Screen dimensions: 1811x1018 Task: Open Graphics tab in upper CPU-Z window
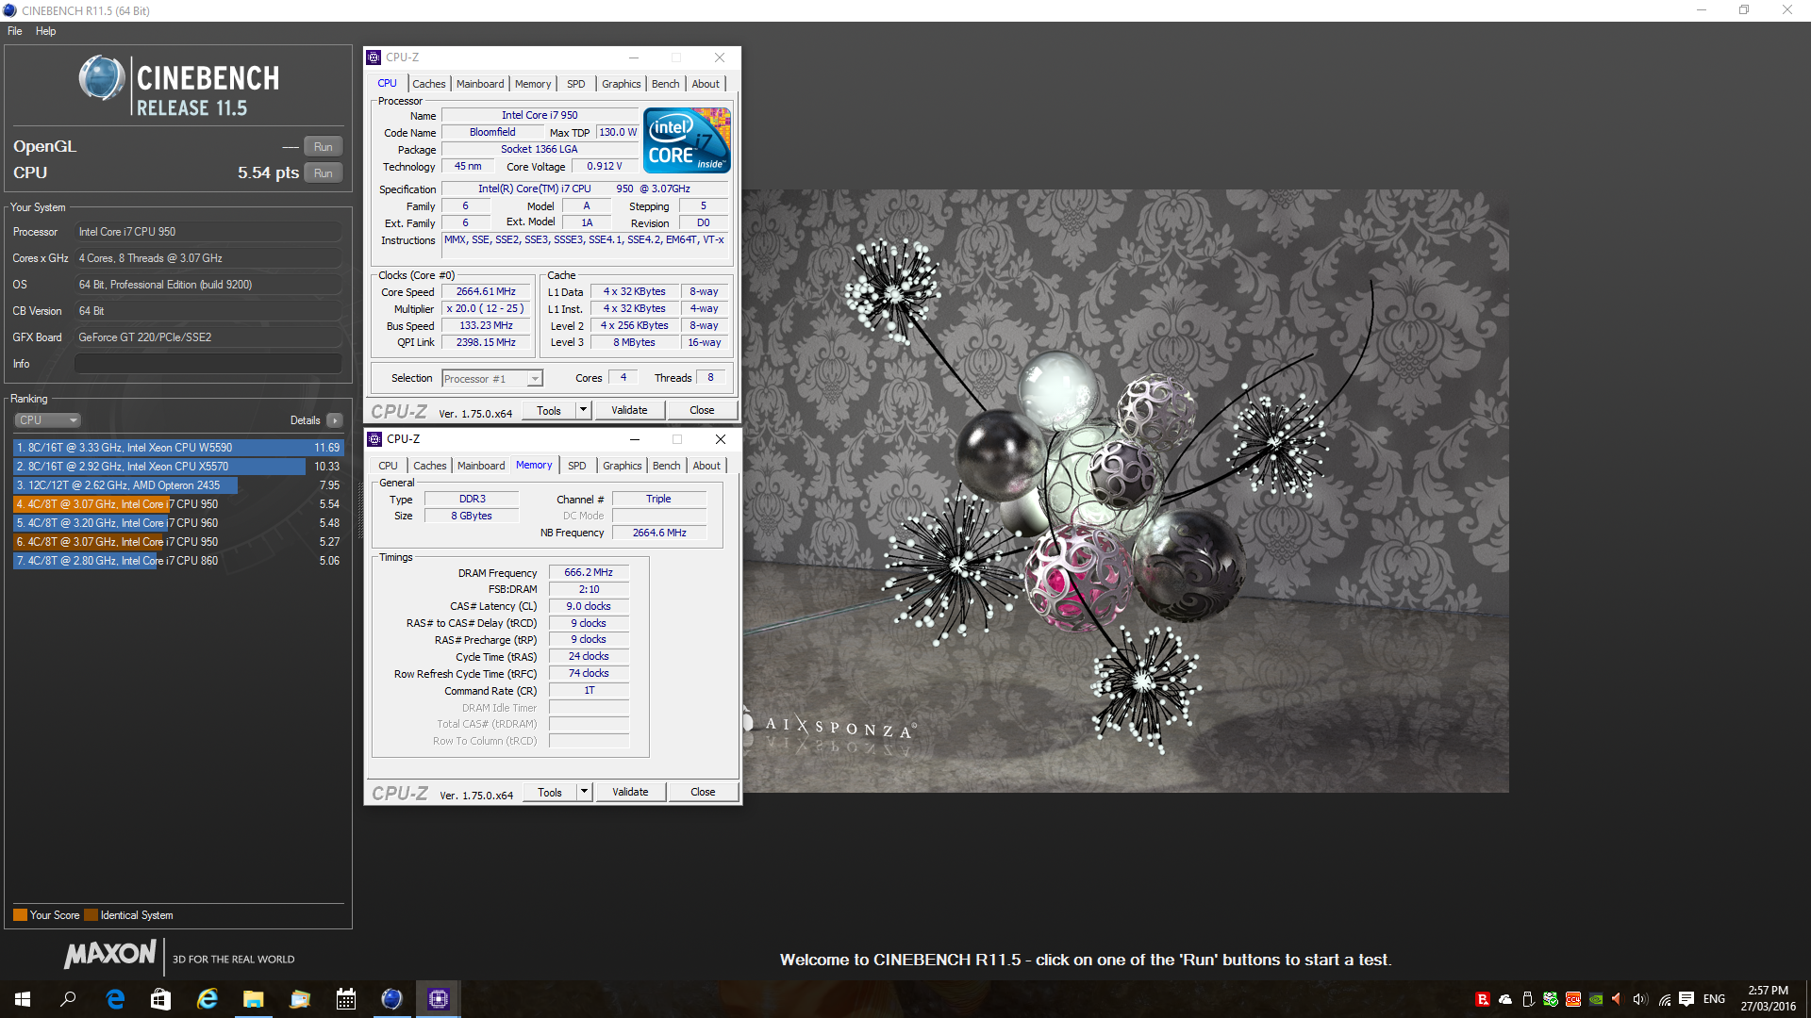621,84
